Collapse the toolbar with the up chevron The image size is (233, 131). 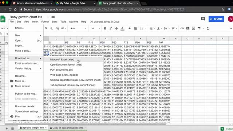[x=230, y=28]
